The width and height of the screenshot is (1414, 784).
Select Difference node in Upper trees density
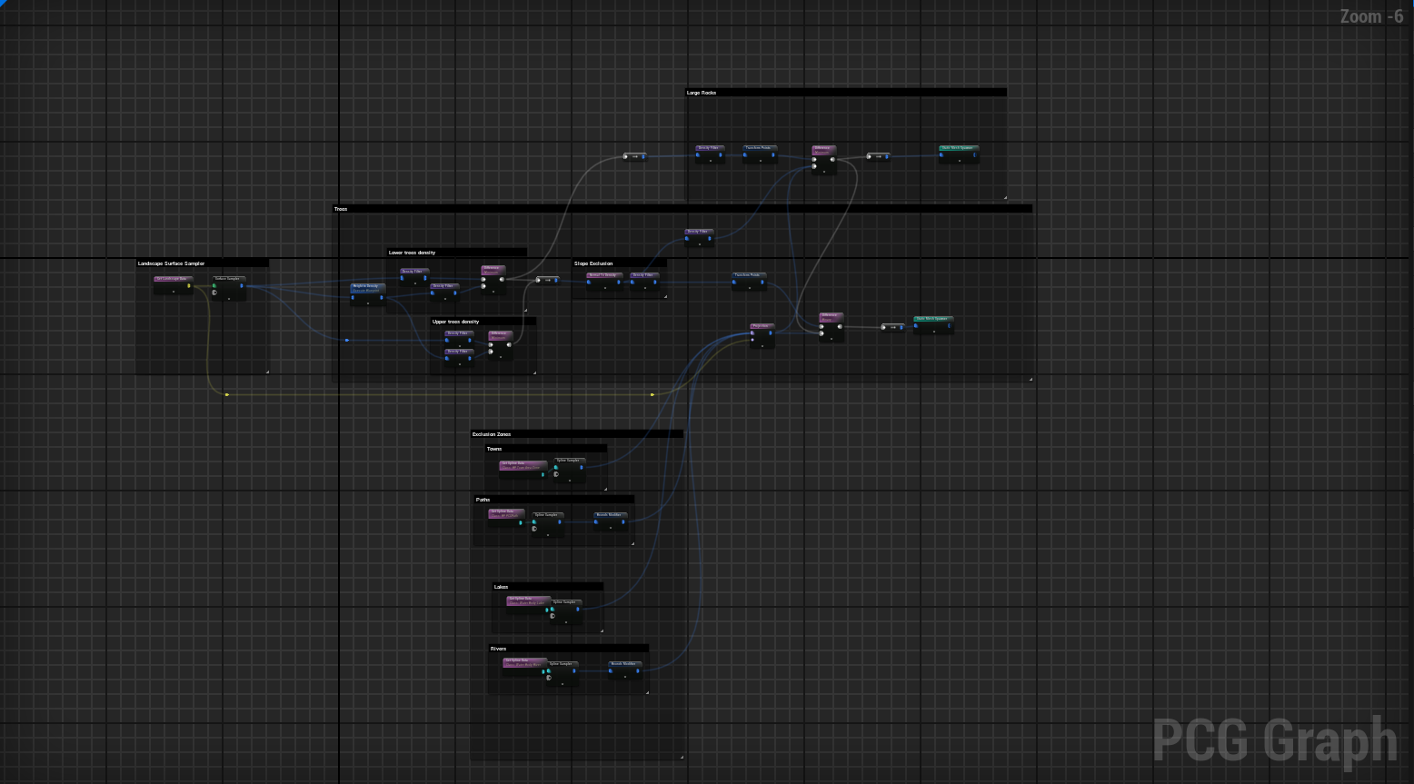[500, 334]
